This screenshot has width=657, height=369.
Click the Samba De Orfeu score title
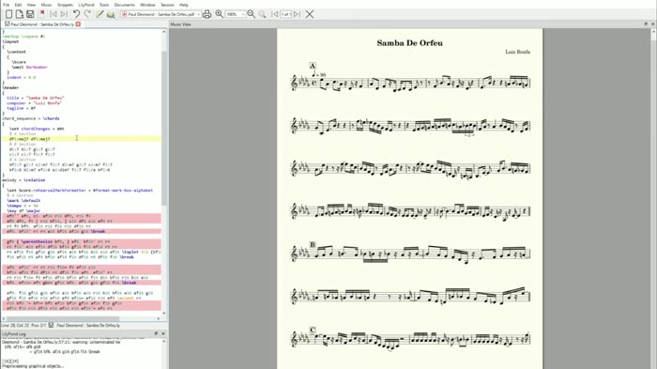[x=409, y=43]
